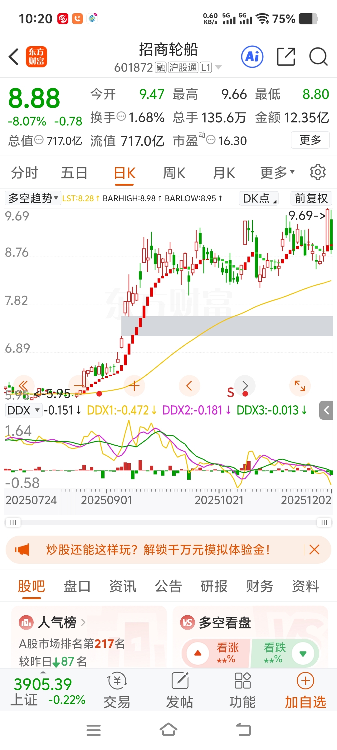The image size is (337, 750).
Task: Tap the current price 8.88
Action: [x=34, y=98]
